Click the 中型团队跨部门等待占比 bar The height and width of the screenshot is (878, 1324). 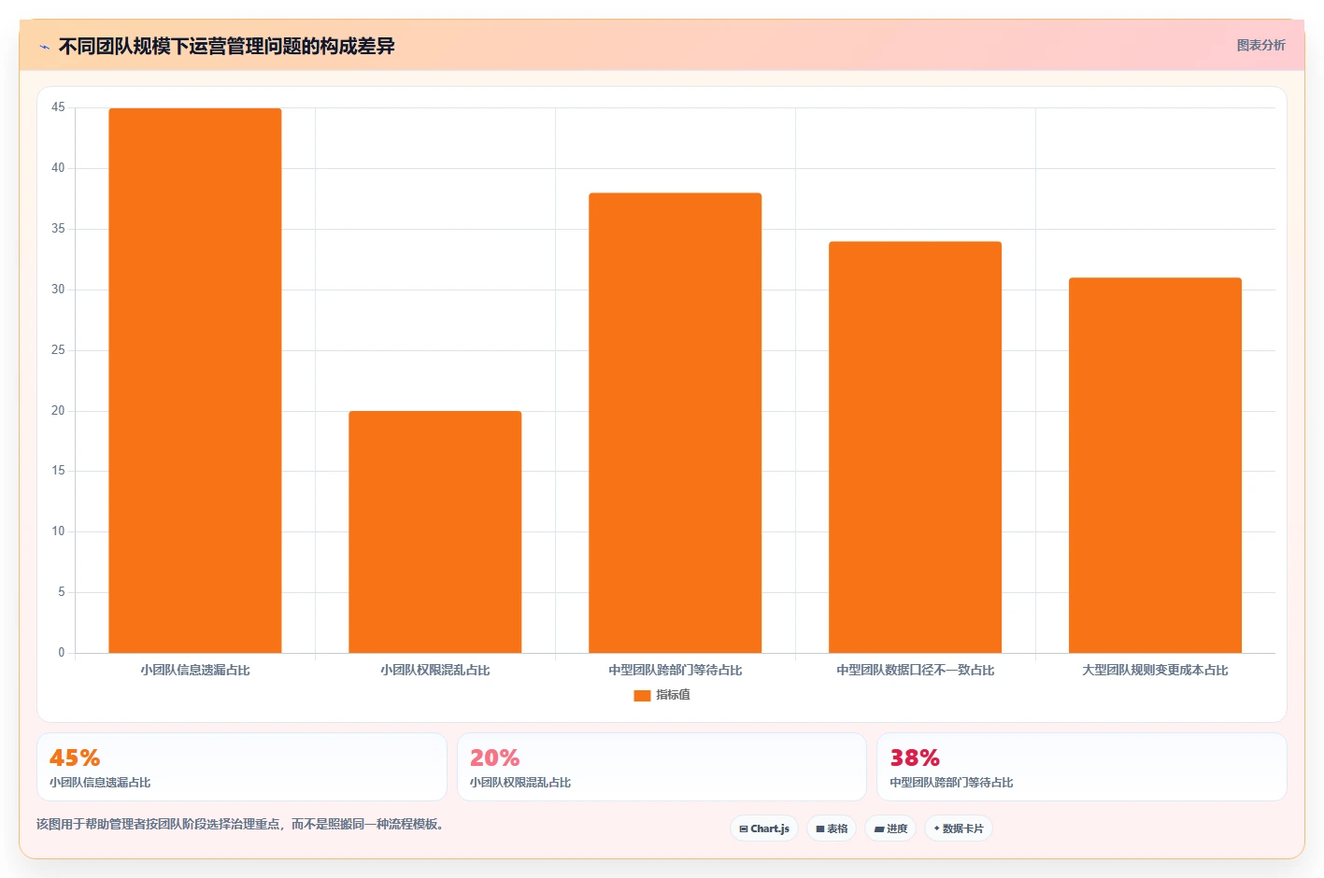[676, 423]
